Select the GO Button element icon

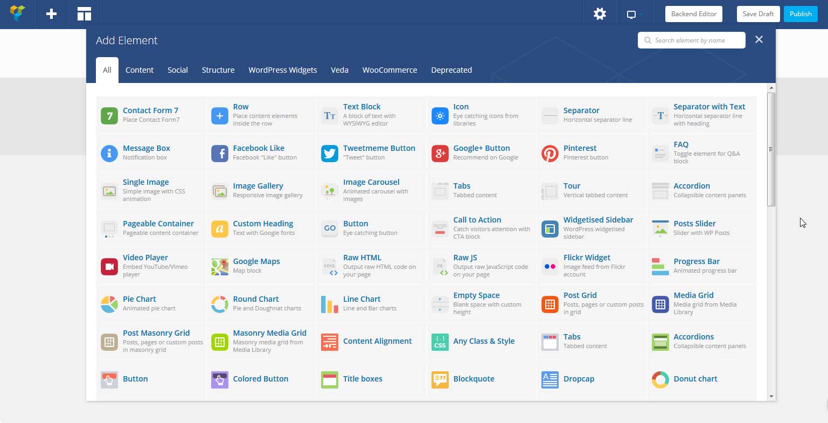coord(330,228)
